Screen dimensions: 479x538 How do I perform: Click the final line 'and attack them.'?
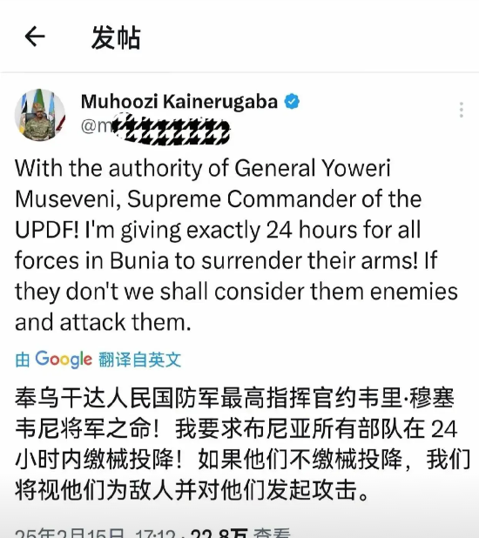coord(103,322)
